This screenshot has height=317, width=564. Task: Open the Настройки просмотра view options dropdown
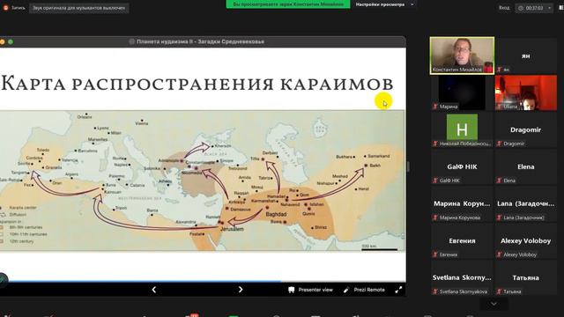point(384,4)
